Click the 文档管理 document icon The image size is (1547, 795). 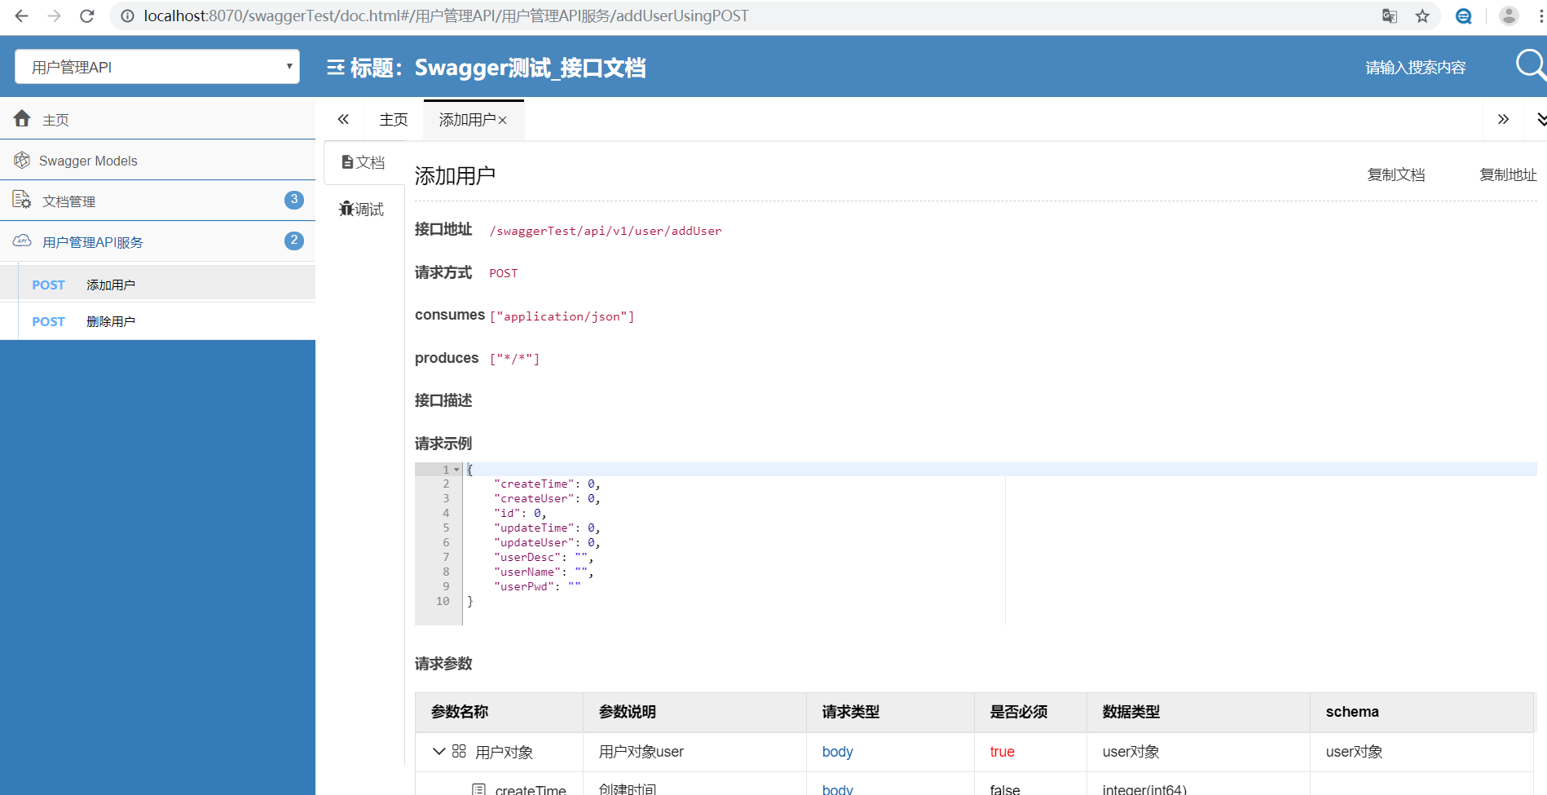22,200
